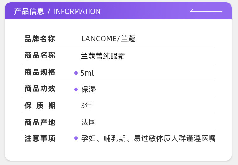Click the purple dot beside 5ml

click(x=76, y=73)
